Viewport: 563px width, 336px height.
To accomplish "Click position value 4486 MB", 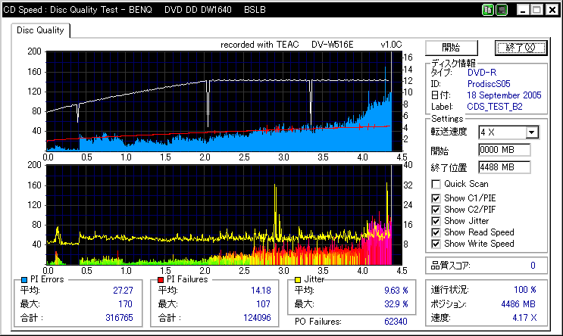I will (518, 304).
